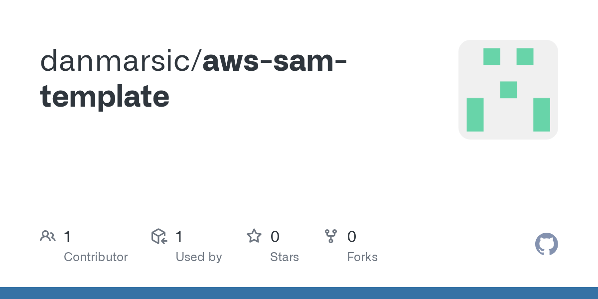The width and height of the screenshot is (598, 299).
Task: Click the contributors people icon
Action: 48,236
